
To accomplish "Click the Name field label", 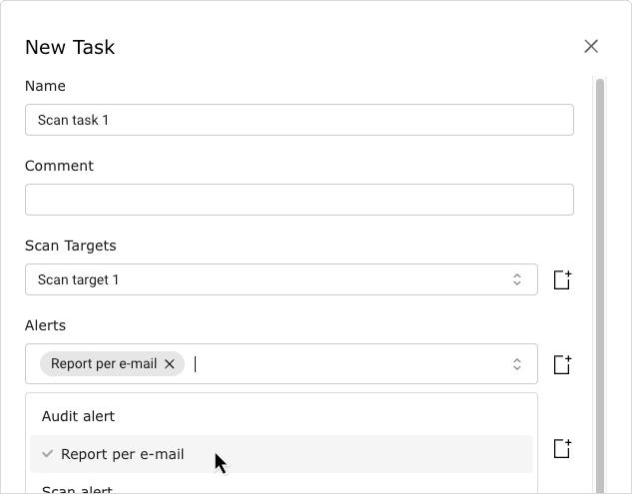I will click(x=45, y=86).
